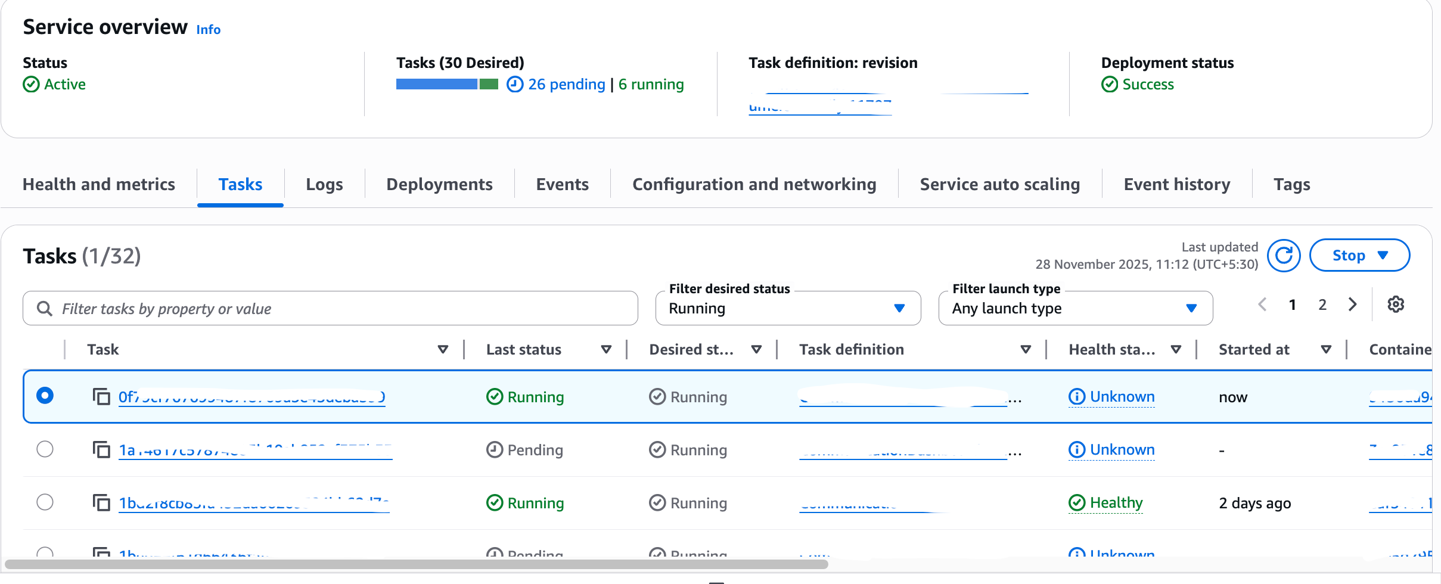The image size is (1441, 584).
Task: Switch to the Logs tab
Action: tap(324, 184)
